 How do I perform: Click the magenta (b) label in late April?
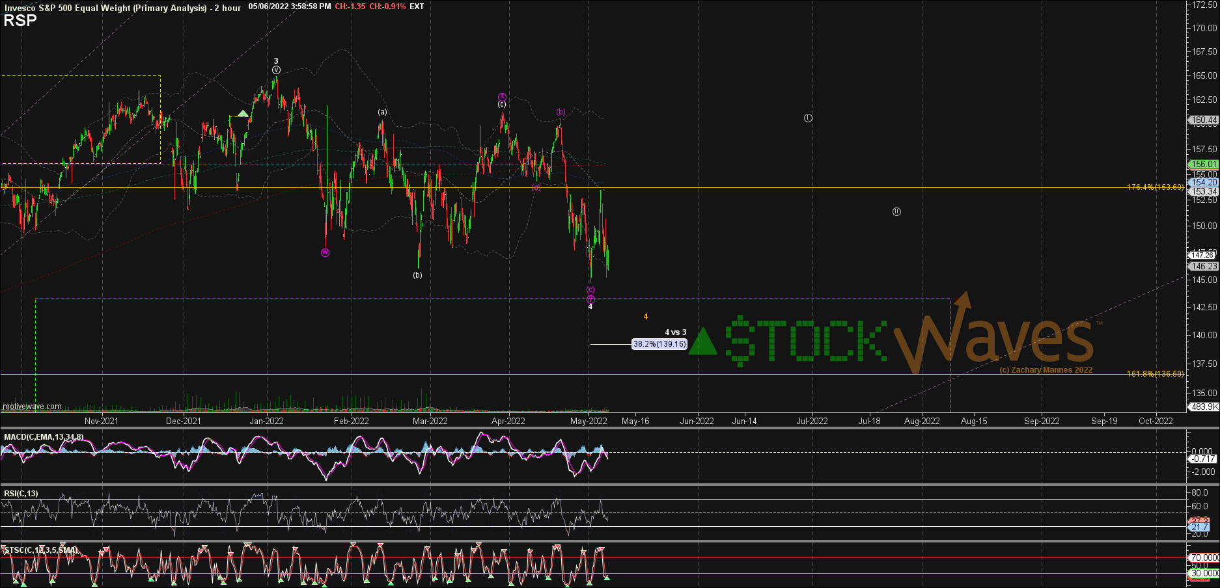coord(561,112)
